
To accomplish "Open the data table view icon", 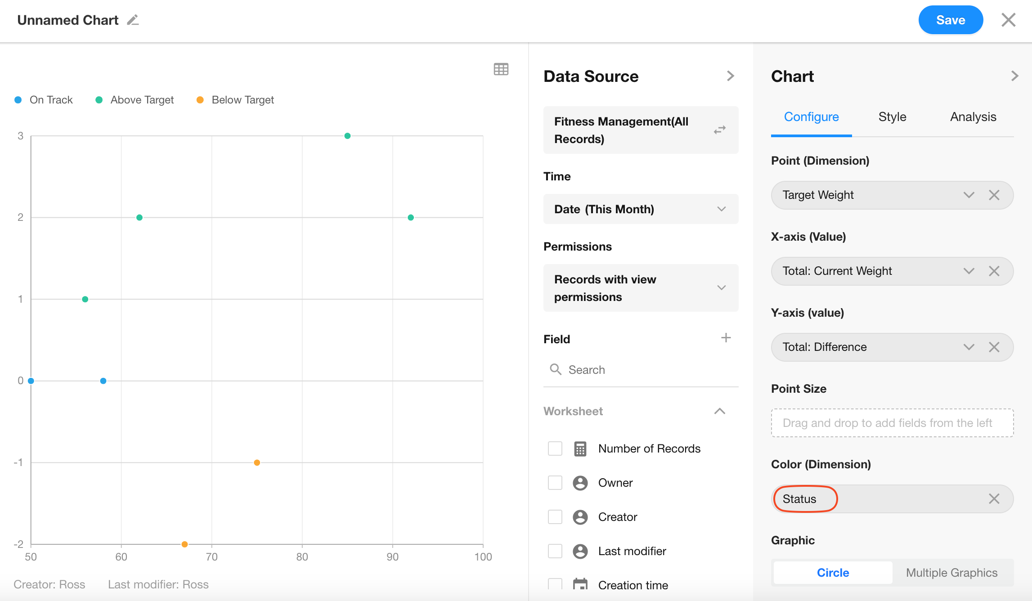I will (501, 69).
